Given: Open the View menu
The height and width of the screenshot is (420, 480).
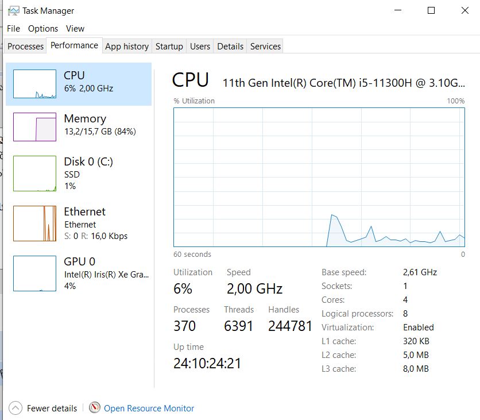Looking at the screenshot, I should coord(75,28).
